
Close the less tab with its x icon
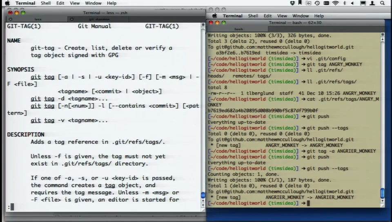pyautogui.click(x=11, y=19)
